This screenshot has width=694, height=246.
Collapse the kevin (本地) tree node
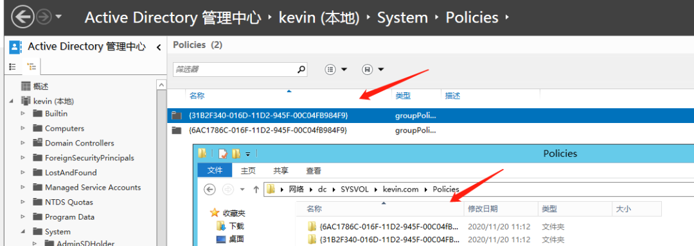pos(11,101)
